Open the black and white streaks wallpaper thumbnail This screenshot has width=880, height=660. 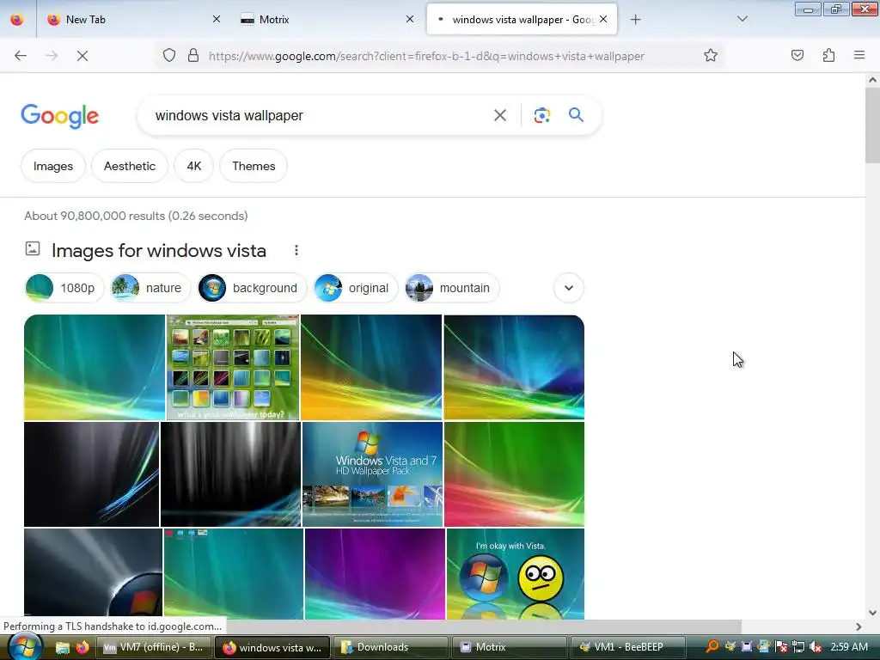point(230,474)
